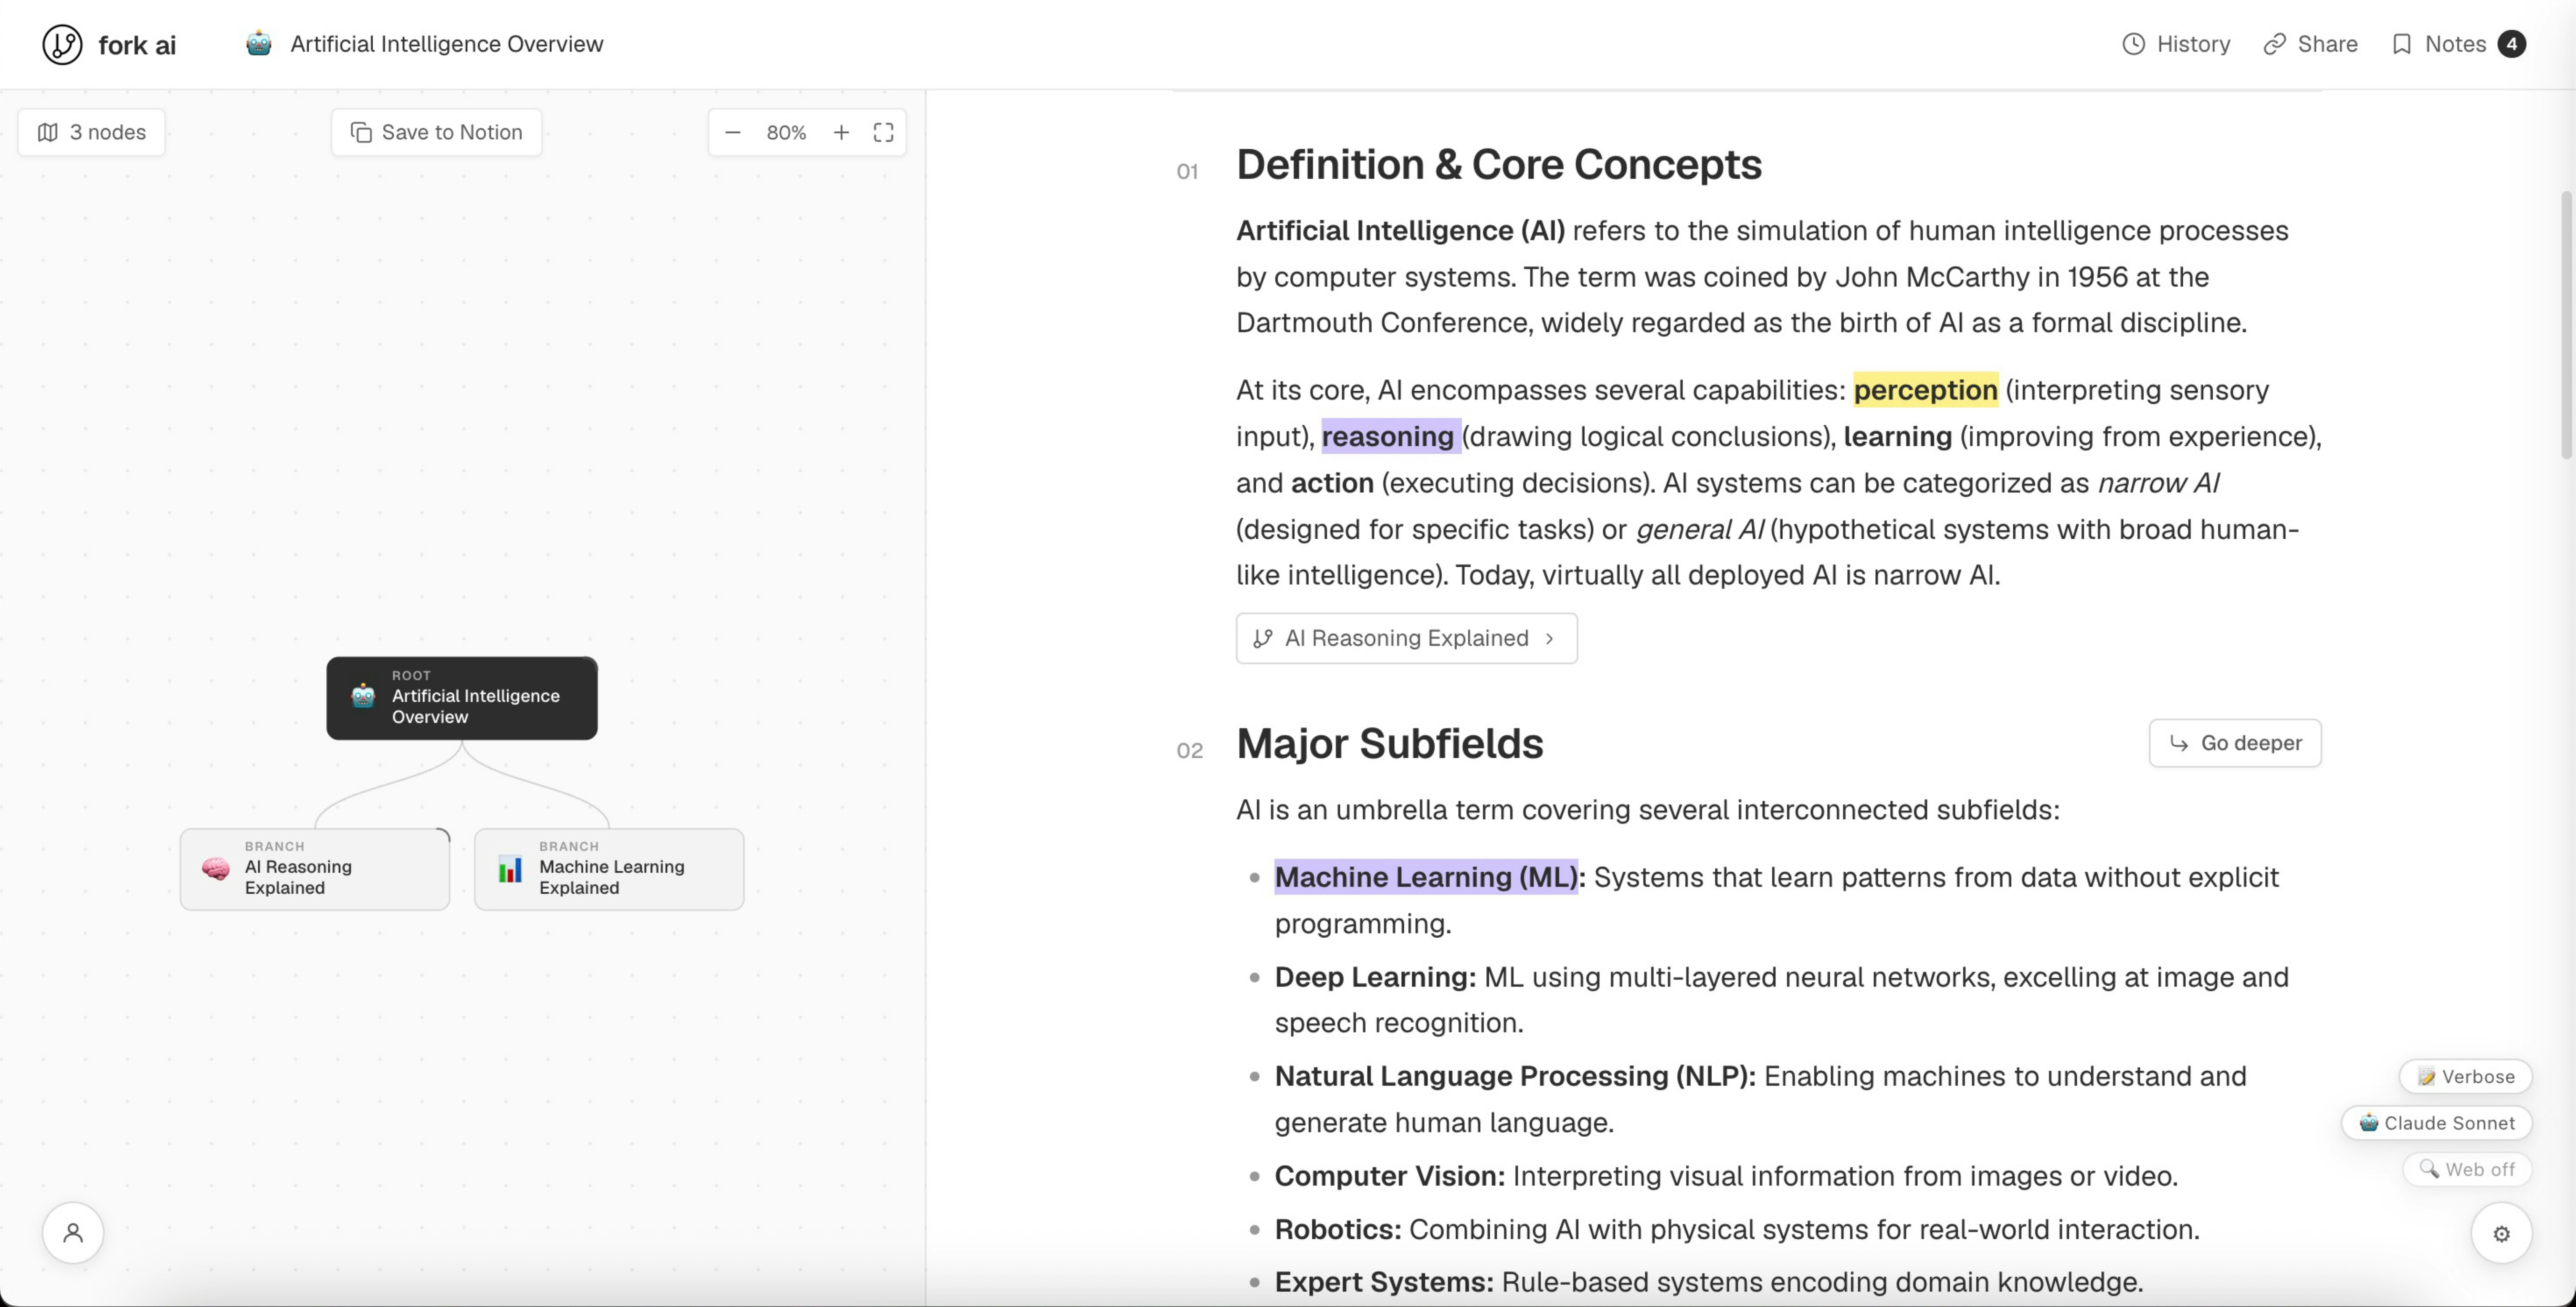Open the 3 nodes map list
Image resolution: width=2576 pixels, height=1307 pixels.
[91, 132]
